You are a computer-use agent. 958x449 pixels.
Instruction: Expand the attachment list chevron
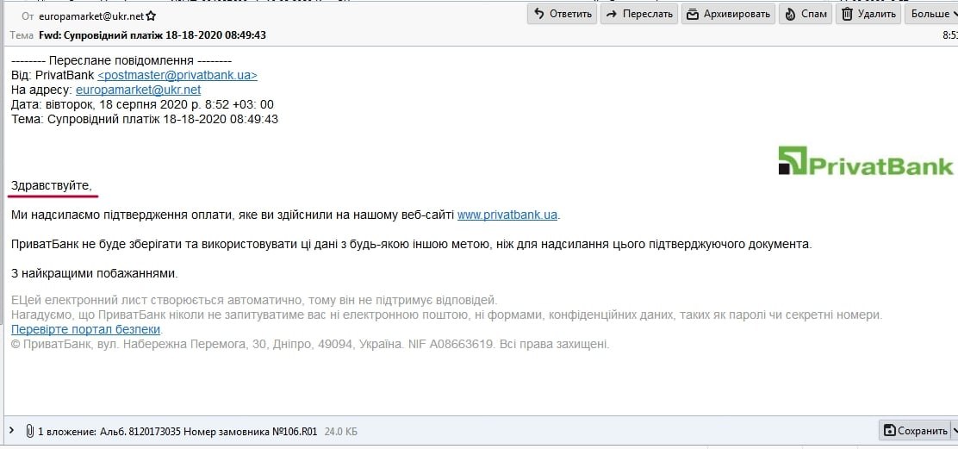tap(12, 431)
